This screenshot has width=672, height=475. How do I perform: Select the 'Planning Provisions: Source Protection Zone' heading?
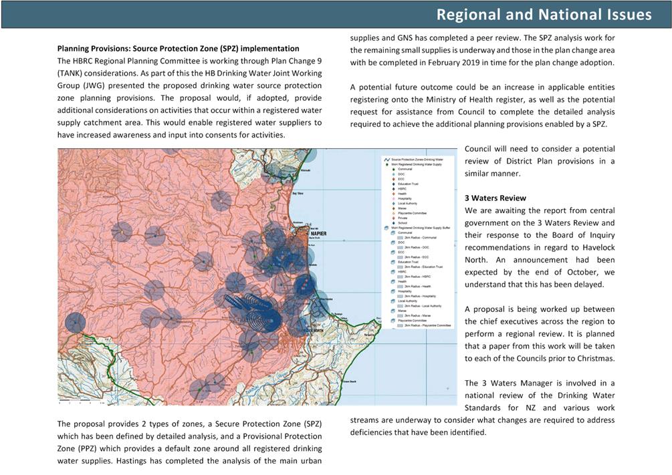click(x=179, y=48)
